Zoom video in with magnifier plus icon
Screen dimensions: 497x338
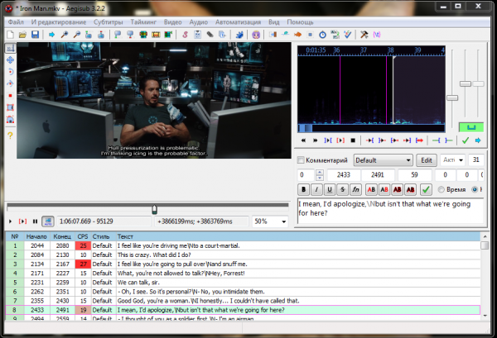tap(65, 35)
